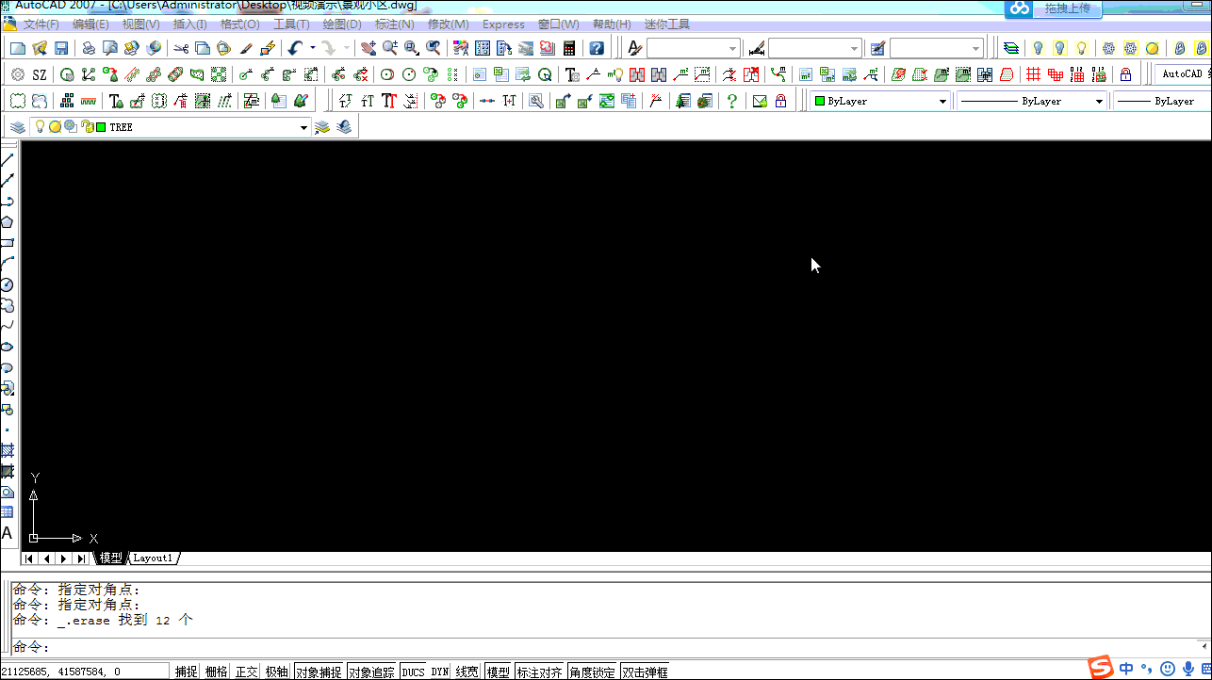Click the SZ toolbar button
The image size is (1212, 680).
[x=39, y=74]
